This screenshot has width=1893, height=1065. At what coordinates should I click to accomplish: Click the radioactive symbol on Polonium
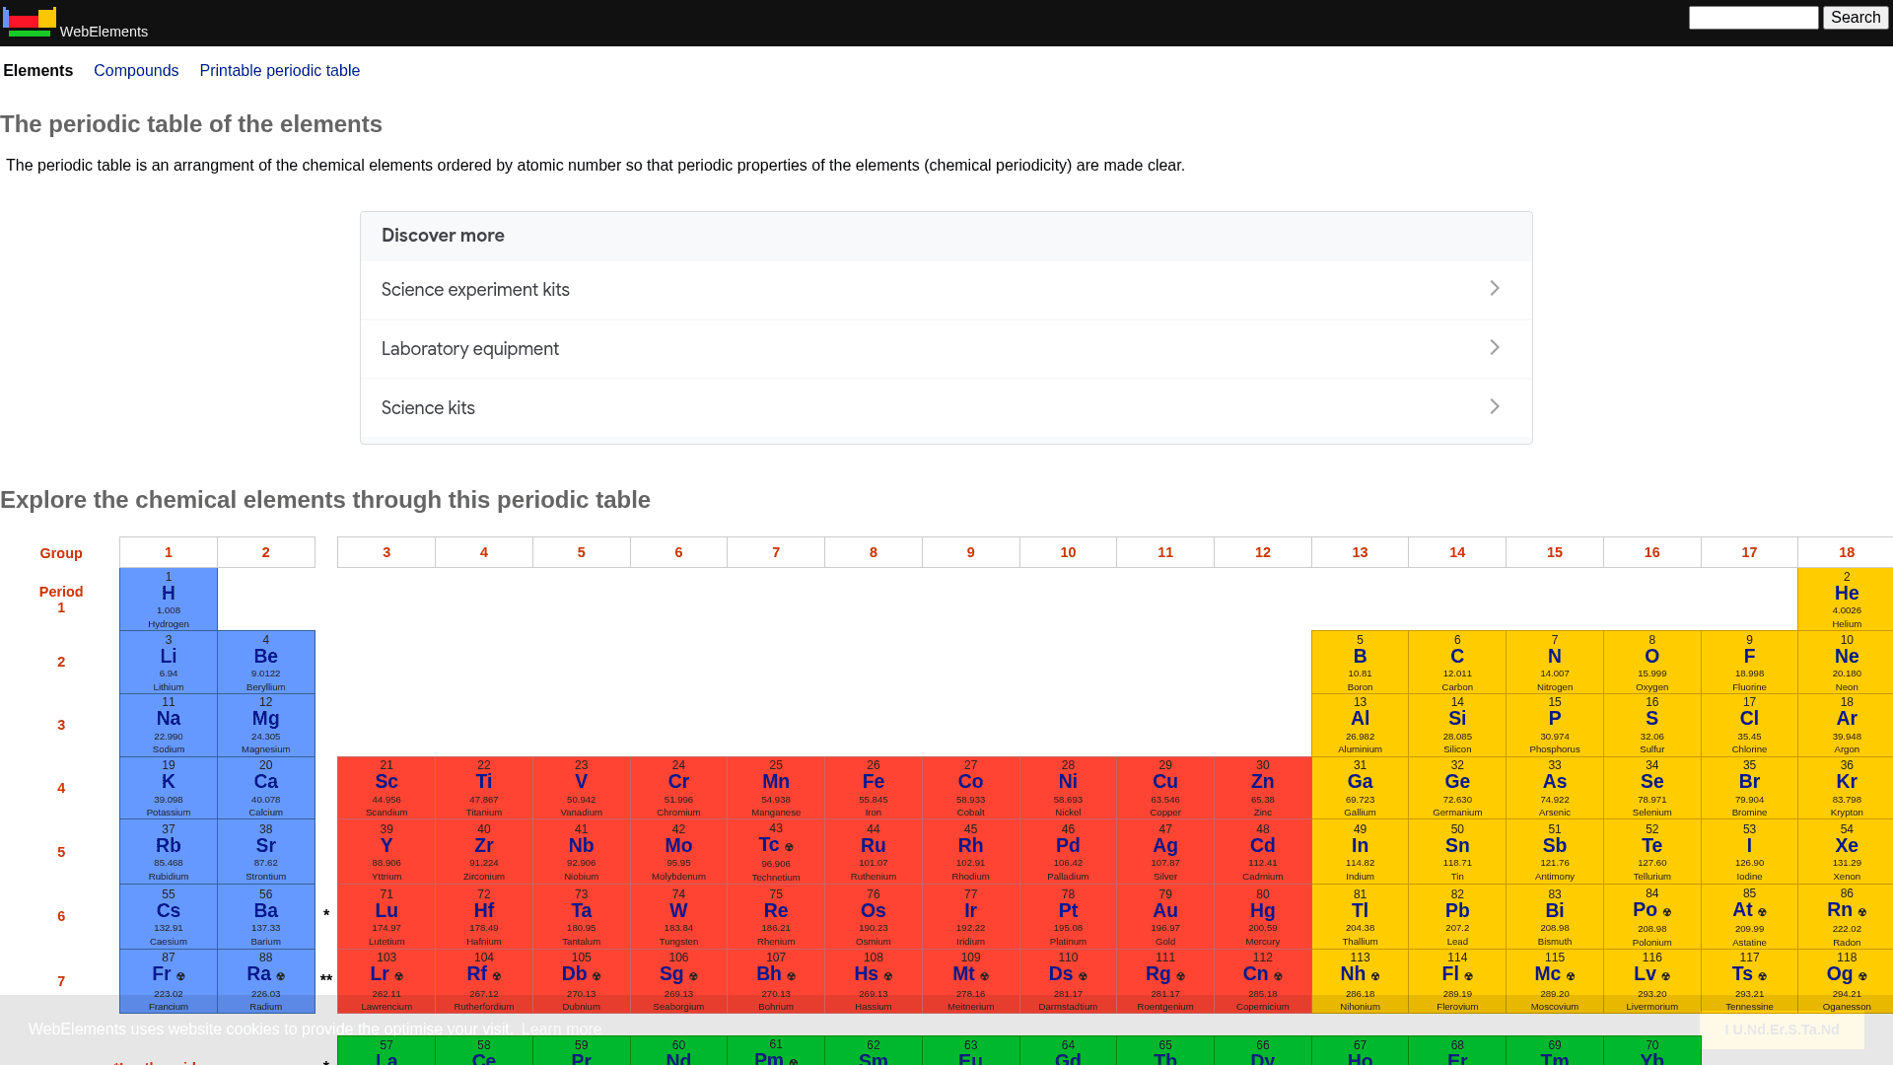(x=1666, y=910)
